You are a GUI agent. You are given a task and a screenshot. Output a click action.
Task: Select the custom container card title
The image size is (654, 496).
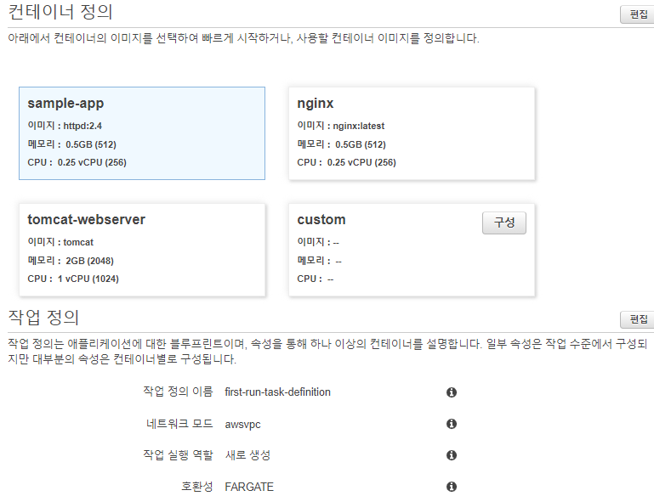tap(321, 219)
